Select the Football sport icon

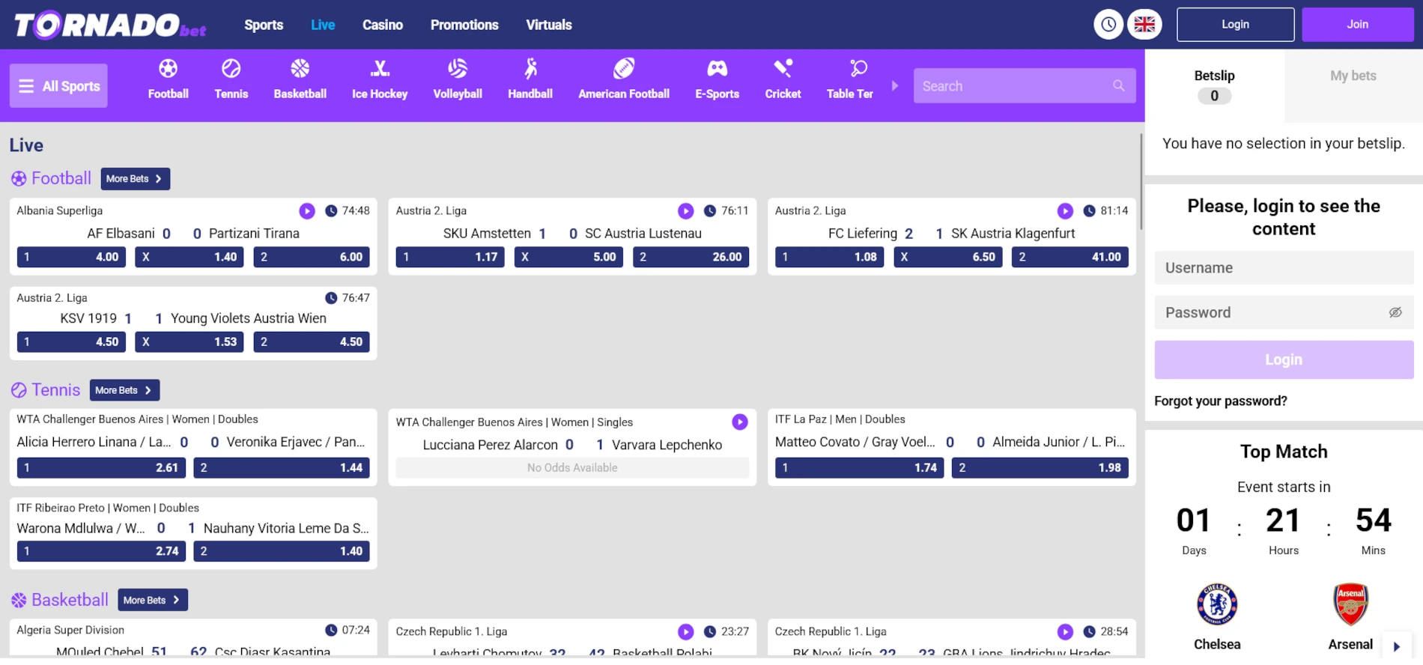point(168,70)
